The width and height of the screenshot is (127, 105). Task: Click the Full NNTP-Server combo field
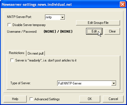pyautogui.click(x=87, y=83)
